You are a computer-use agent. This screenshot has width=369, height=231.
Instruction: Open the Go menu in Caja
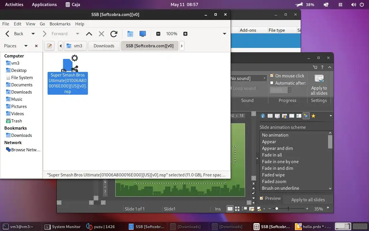42,24
